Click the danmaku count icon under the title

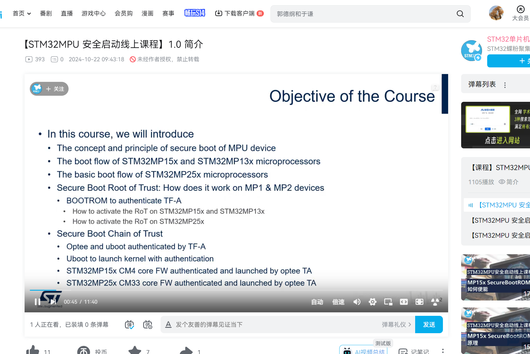54,59
